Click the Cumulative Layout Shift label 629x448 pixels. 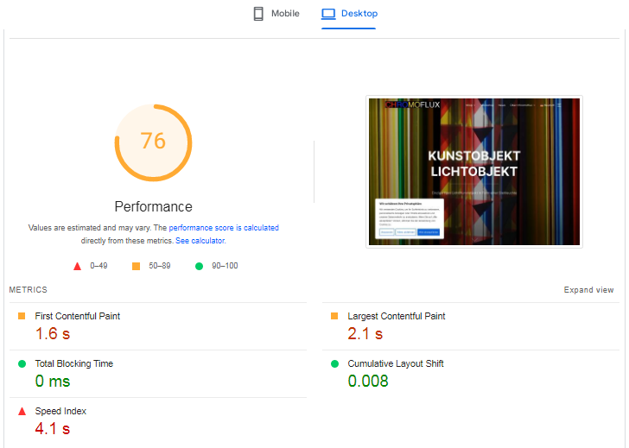396,363
